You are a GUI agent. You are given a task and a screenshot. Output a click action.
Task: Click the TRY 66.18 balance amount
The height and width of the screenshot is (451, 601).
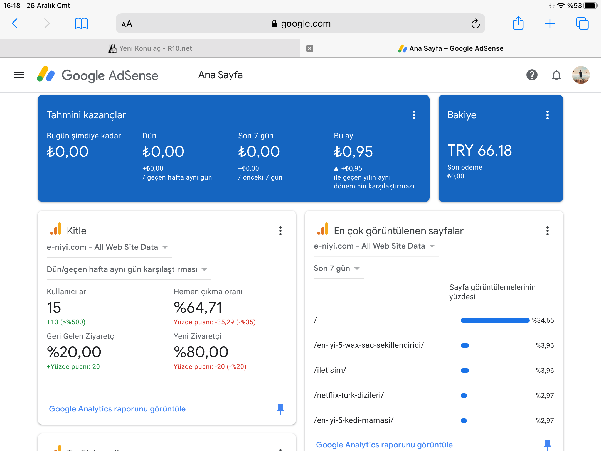pos(480,151)
